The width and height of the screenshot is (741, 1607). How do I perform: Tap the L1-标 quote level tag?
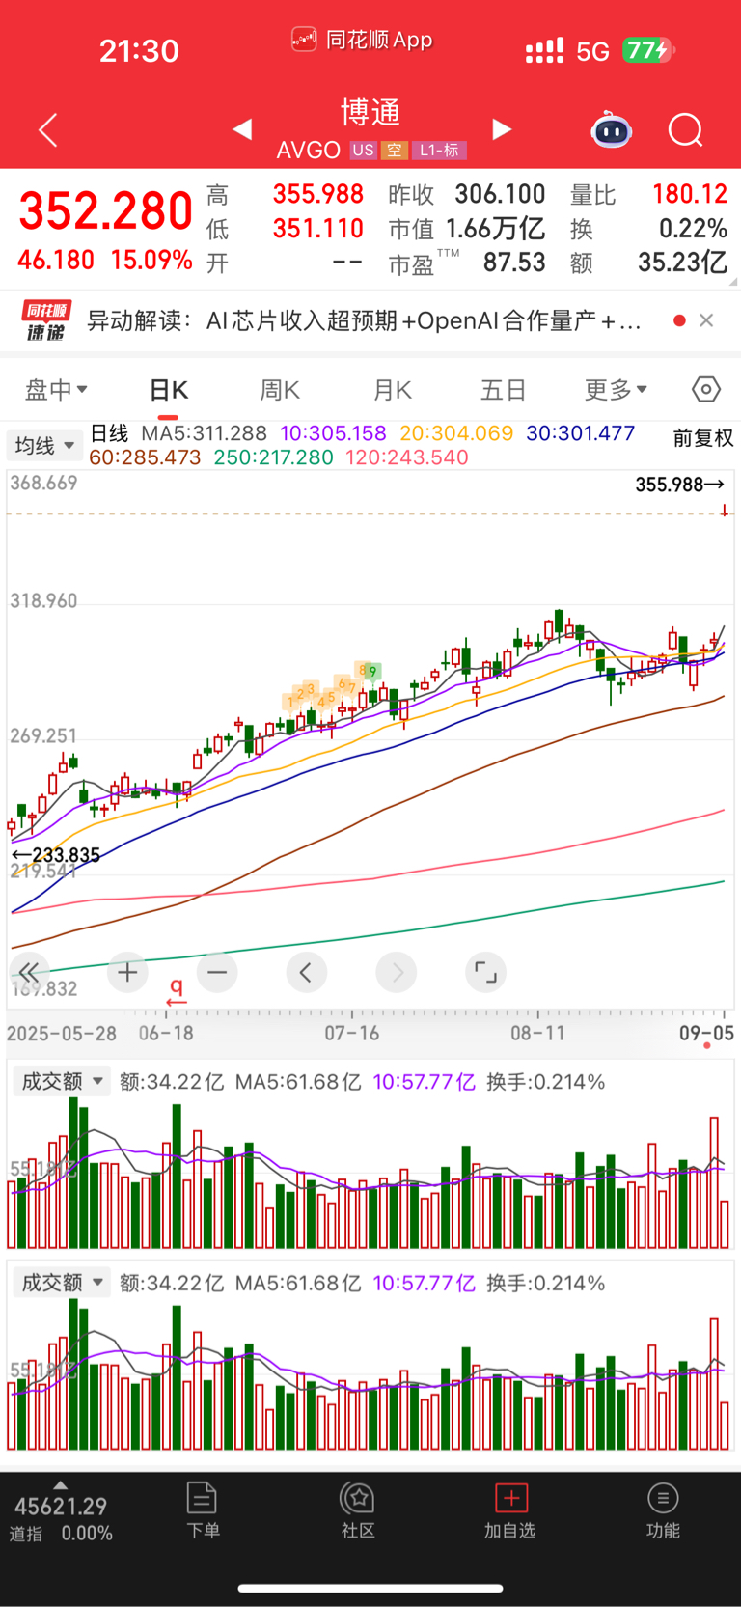click(439, 150)
